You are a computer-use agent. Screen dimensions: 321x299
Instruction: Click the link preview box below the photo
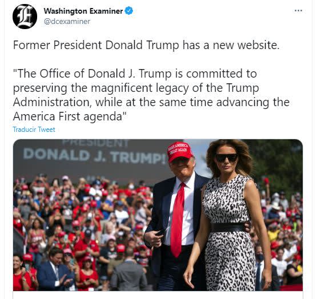(x=158, y=295)
